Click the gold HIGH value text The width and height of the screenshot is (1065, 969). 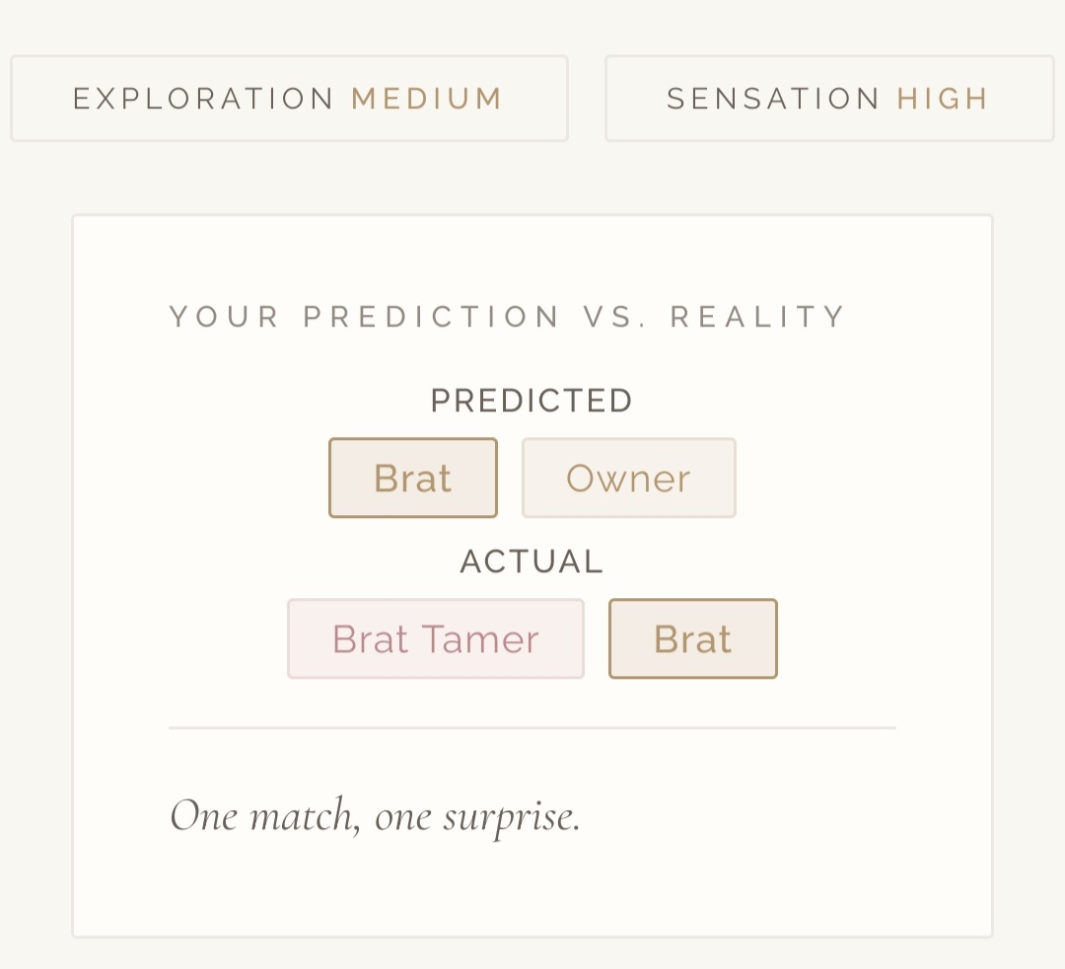[x=942, y=99]
